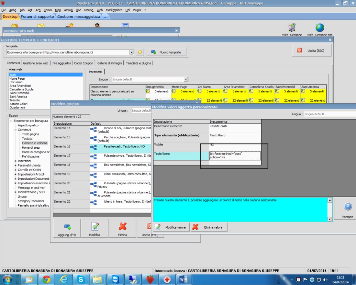Viewport: 356px width, 285px height.
Task: Click the Modifica valore button
Action: click(172, 227)
